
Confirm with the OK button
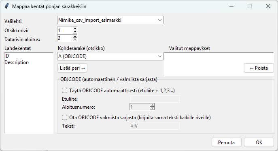259,143
